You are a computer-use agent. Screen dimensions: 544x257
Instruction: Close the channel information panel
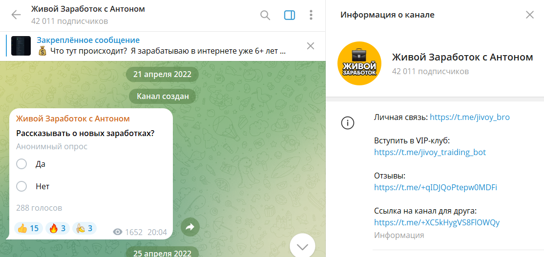530,15
